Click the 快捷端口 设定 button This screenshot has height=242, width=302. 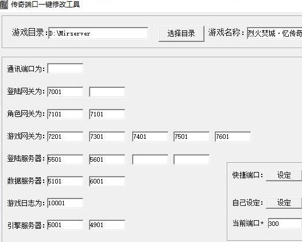[284, 175]
